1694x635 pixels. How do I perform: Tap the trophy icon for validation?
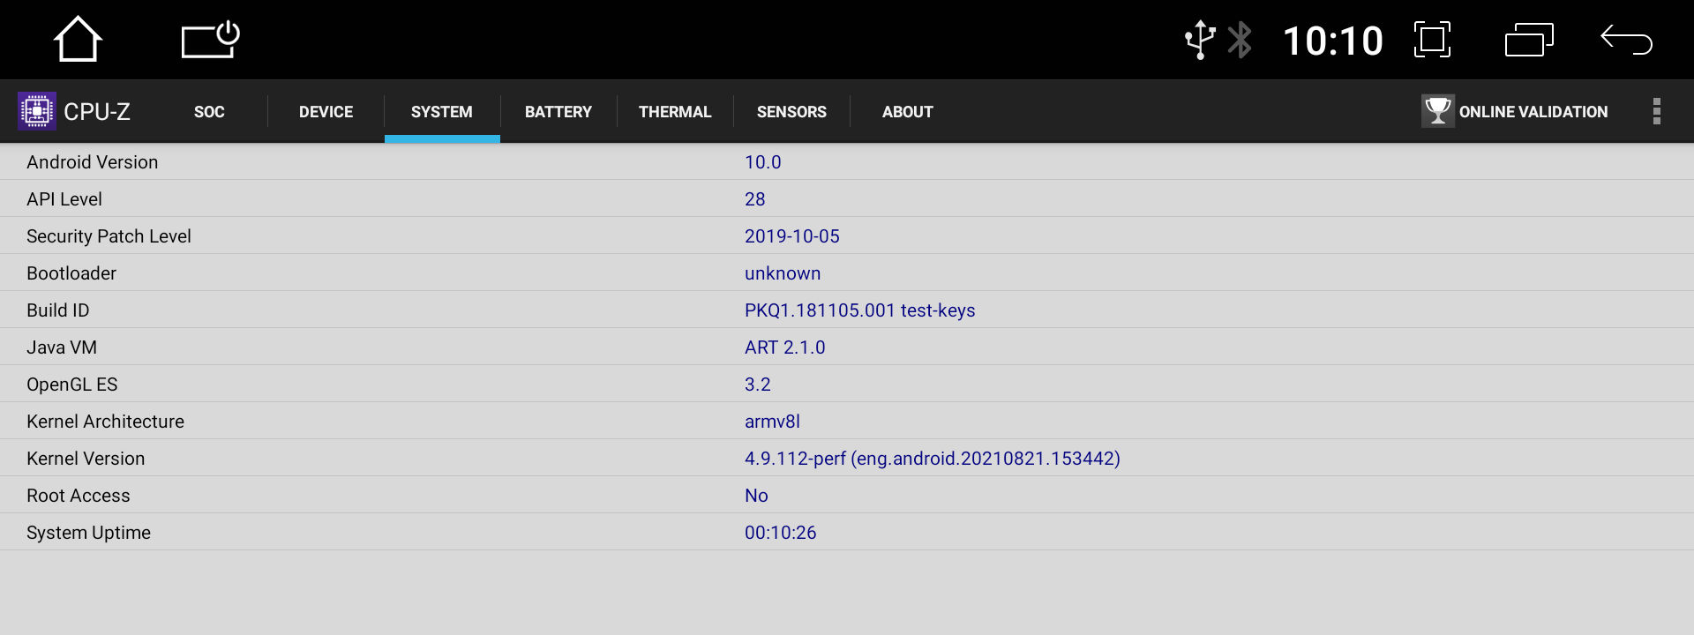(1437, 111)
